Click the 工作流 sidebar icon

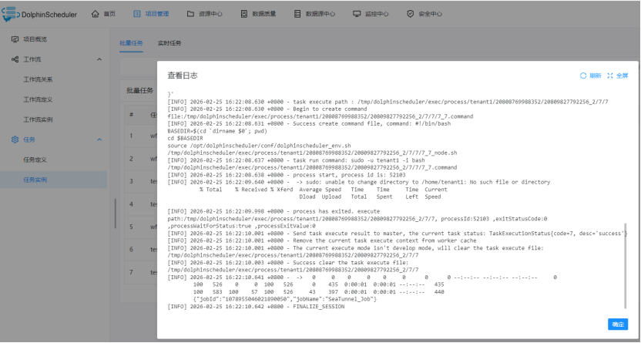point(15,59)
